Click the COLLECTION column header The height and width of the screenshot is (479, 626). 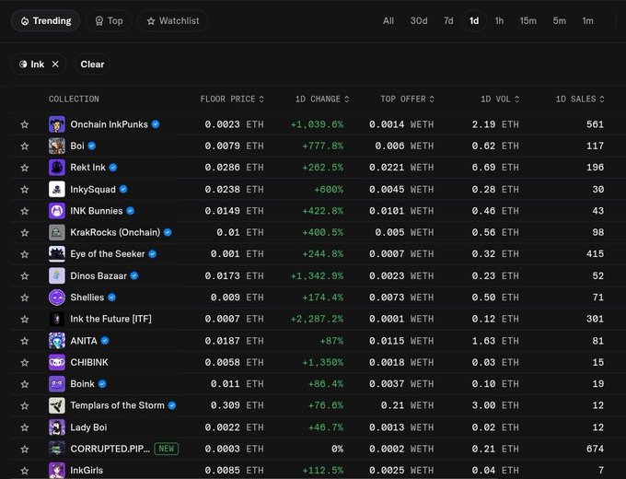coord(74,99)
